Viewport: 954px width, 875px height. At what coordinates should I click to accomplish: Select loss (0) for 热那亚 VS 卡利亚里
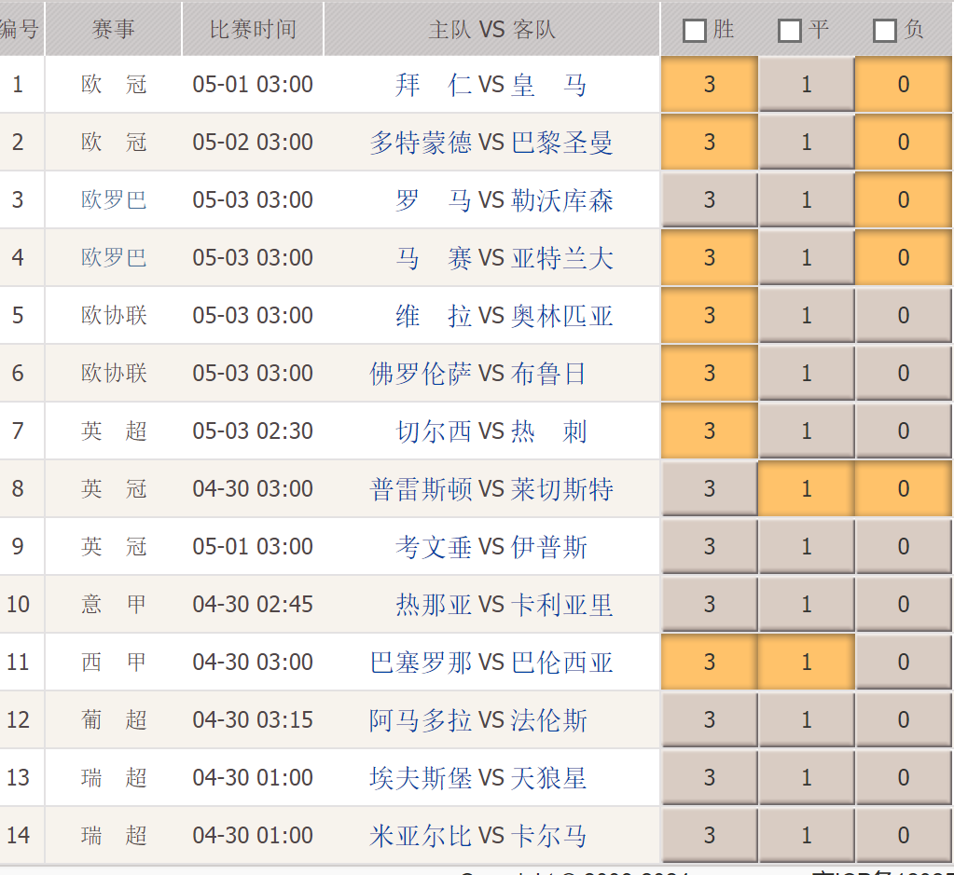(904, 605)
